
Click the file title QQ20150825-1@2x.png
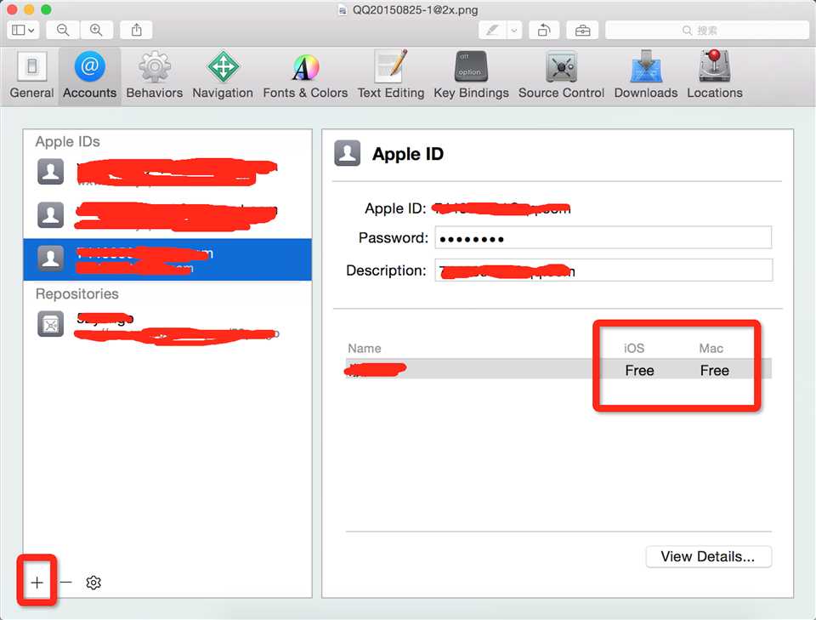click(x=415, y=10)
